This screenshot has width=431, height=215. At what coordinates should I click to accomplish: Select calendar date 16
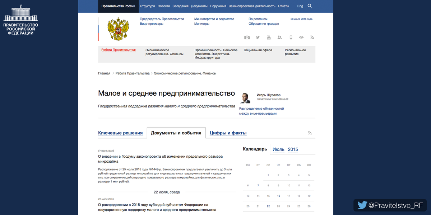[x=278, y=196]
